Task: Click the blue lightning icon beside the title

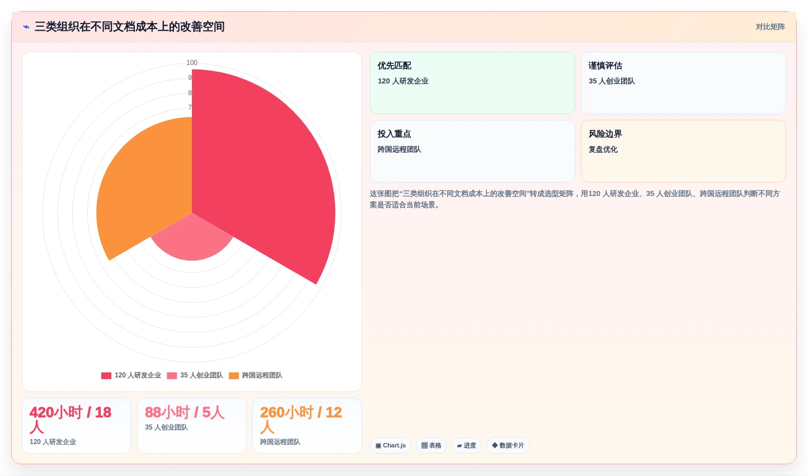Action: 26,27
